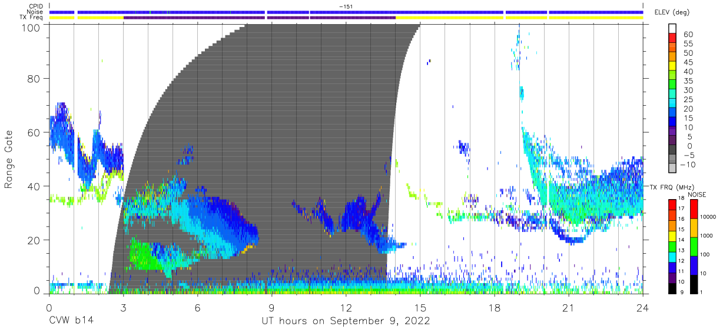
Task: Click the CPID row label
Action: pos(35,6)
